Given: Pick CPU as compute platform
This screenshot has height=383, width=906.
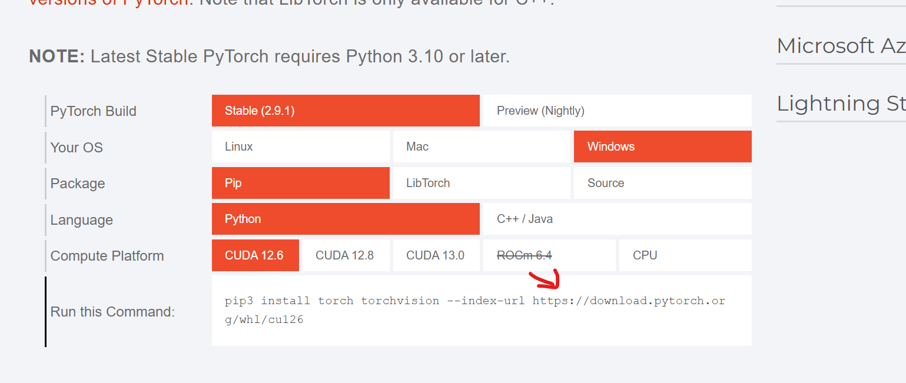Looking at the screenshot, I should (685, 255).
